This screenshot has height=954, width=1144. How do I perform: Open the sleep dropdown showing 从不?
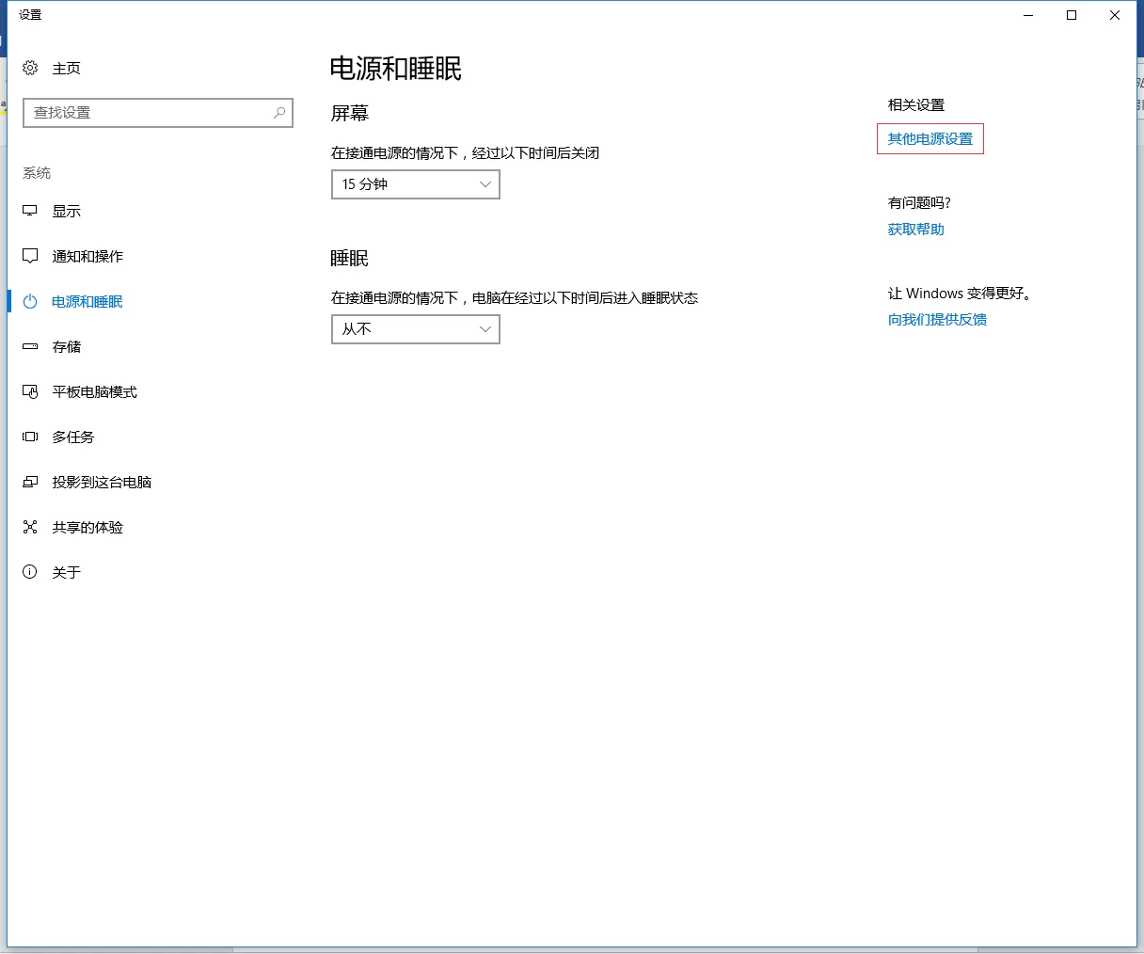pyautogui.click(x=415, y=329)
